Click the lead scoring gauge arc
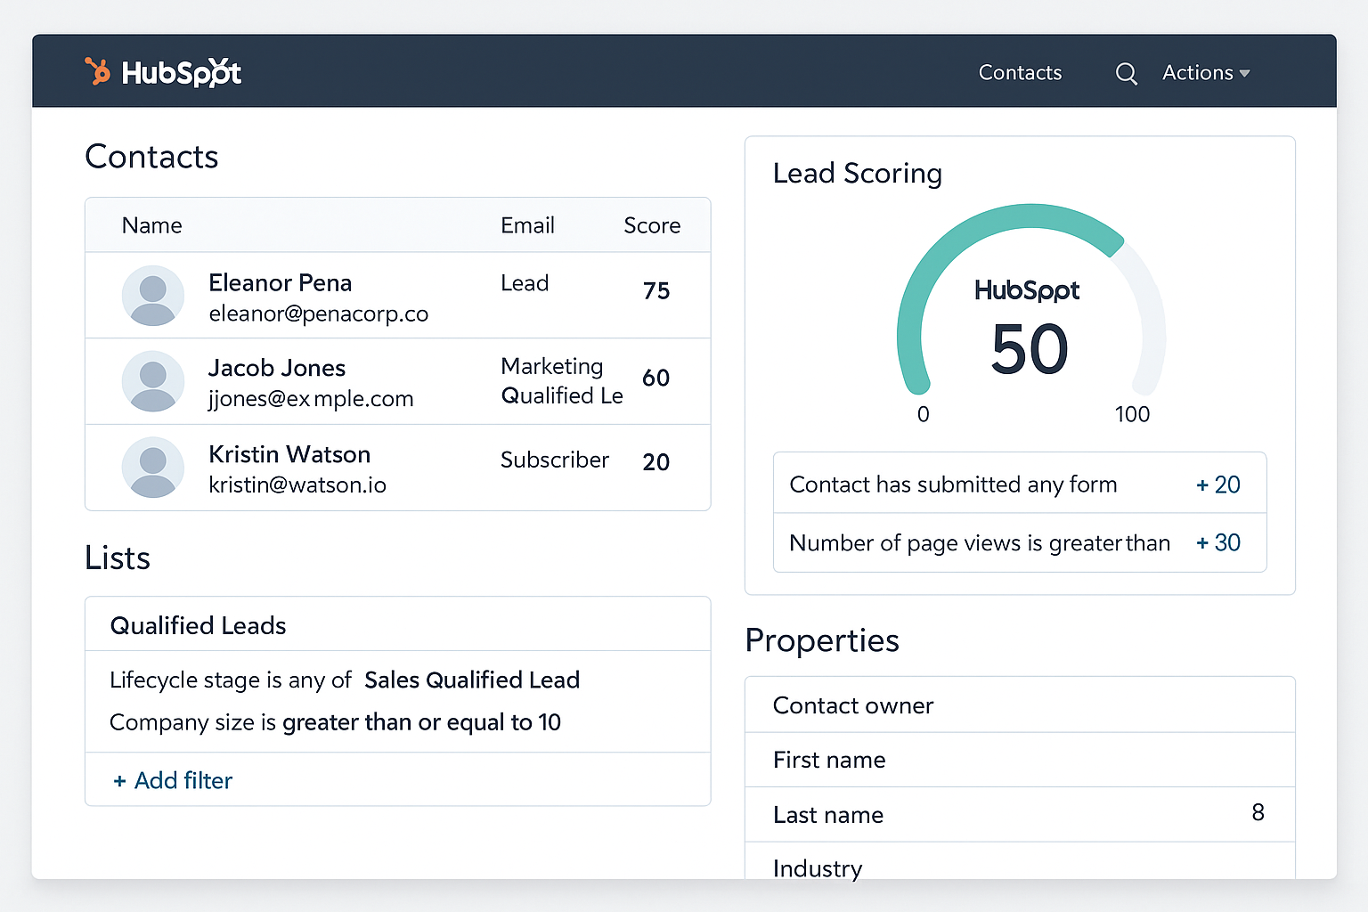The height and width of the screenshot is (912, 1368). point(1030,298)
